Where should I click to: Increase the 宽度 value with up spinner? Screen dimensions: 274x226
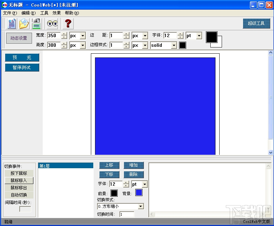tap(64, 34)
